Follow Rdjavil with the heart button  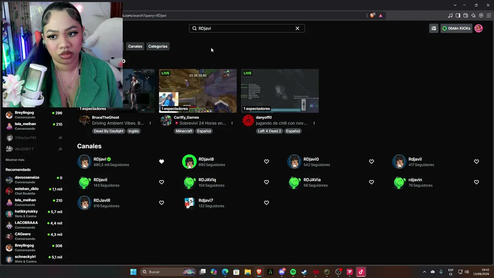pyautogui.click(x=476, y=162)
